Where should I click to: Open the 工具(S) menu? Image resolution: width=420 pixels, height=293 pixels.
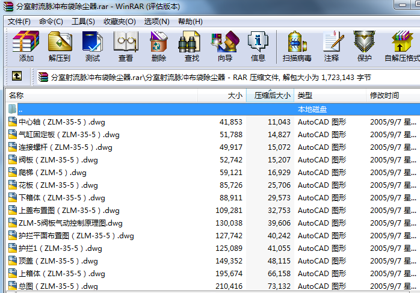pyautogui.click(x=83, y=22)
